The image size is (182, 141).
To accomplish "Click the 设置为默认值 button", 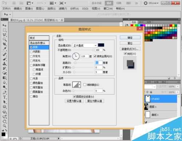I will 74,101.
